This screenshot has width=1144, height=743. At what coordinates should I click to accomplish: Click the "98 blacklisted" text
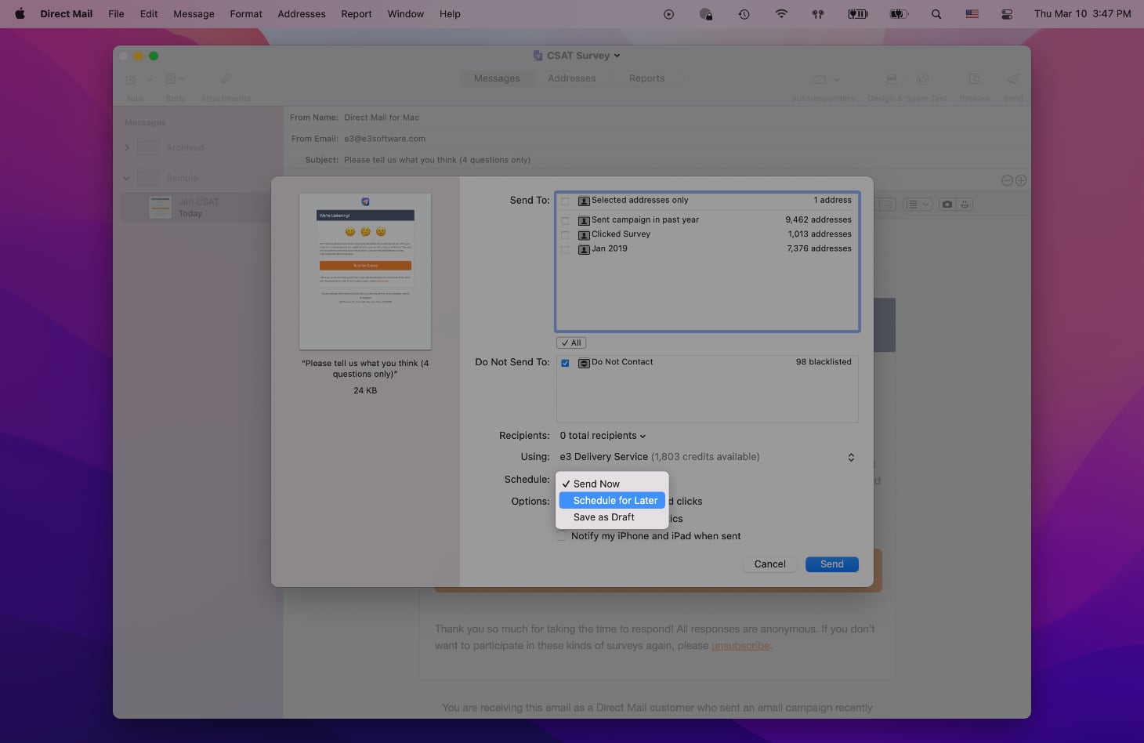[x=824, y=362]
